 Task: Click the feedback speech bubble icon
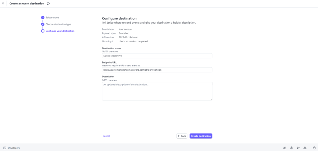click(x=48, y=4)
